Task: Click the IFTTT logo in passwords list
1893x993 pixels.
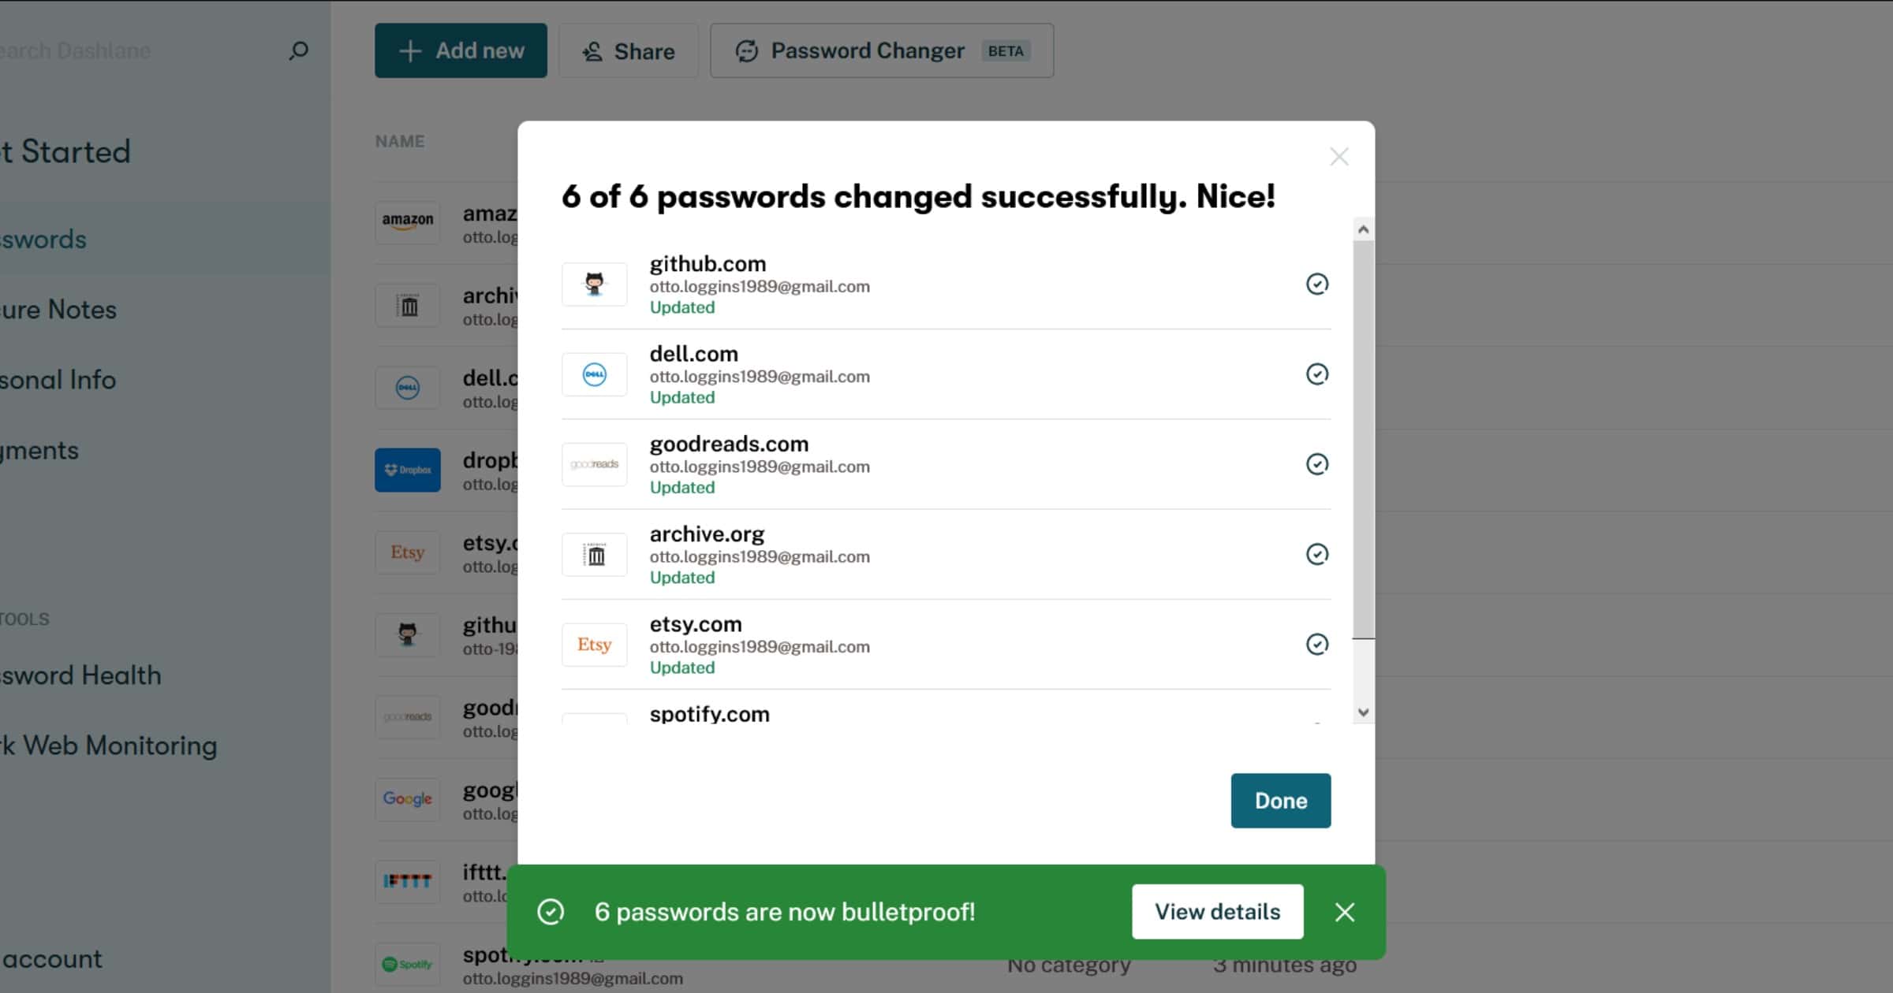Action: (408, 881)
